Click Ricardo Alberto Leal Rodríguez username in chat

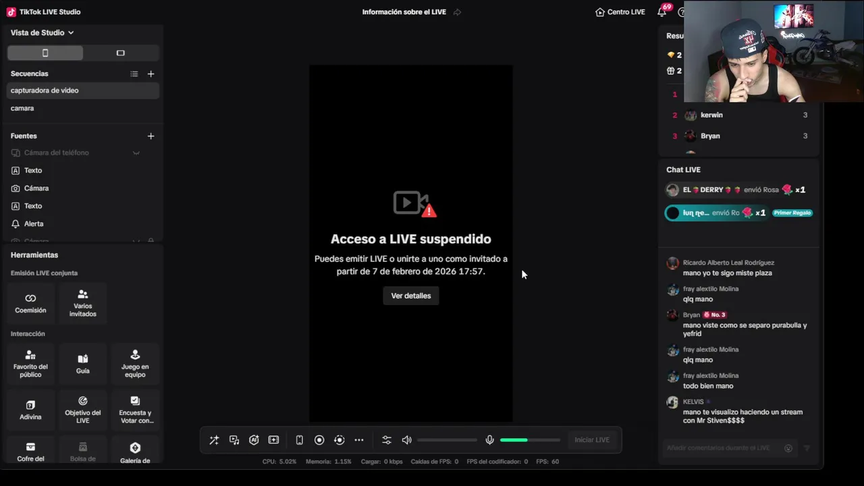coord(728,263)
